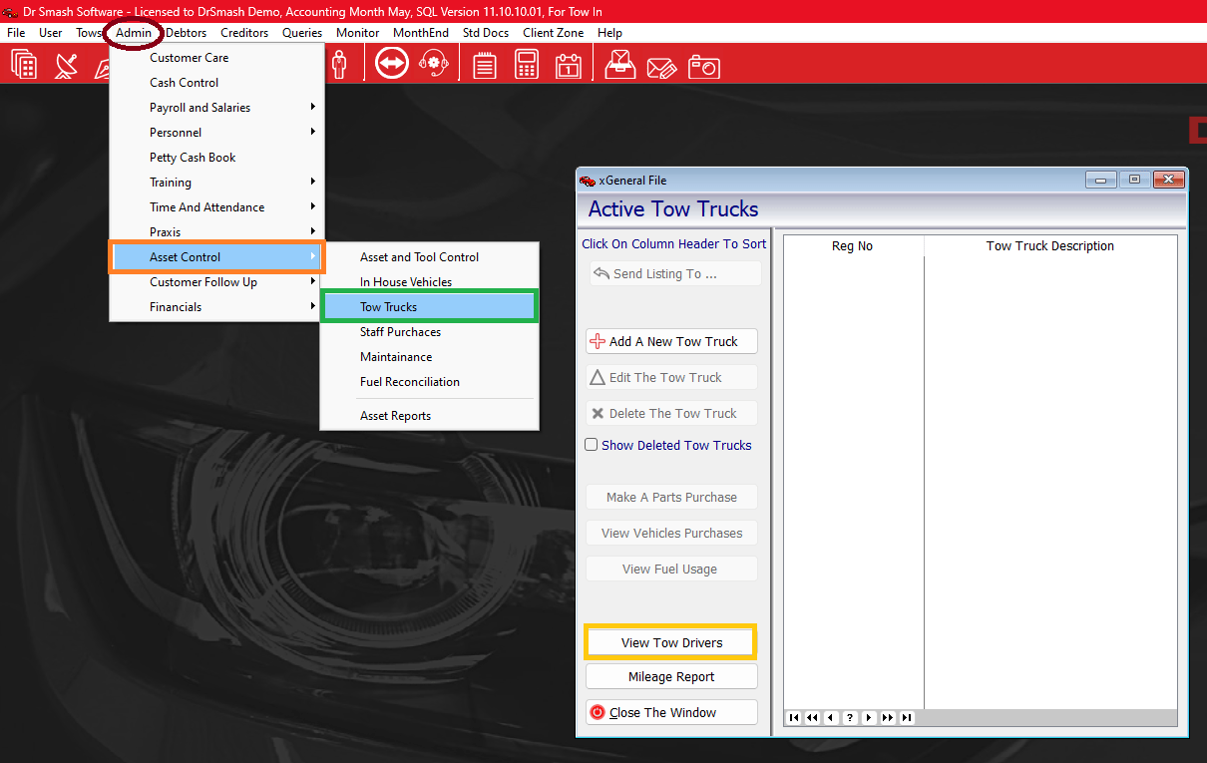This screenshot has width=1207, height=763.
Task: Sort by the Reg No column header
Action: click(852, 245)
